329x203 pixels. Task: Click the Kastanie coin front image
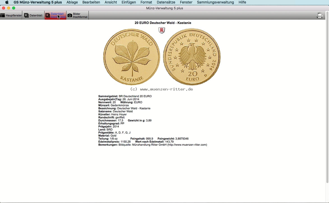point(131,57)
